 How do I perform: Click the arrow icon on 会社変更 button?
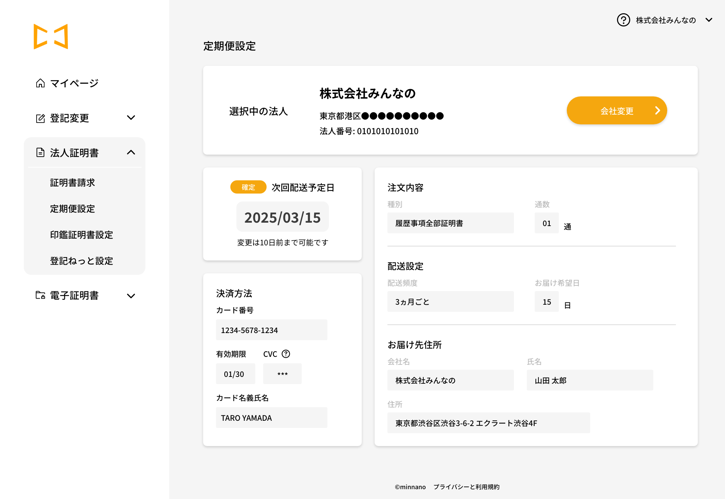pyautogui.click(x=657, y=110)
